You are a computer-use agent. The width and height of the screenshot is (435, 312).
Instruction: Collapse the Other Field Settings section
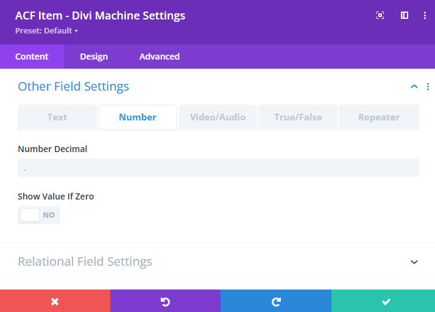pyautogui.click(x=414, y=86)
